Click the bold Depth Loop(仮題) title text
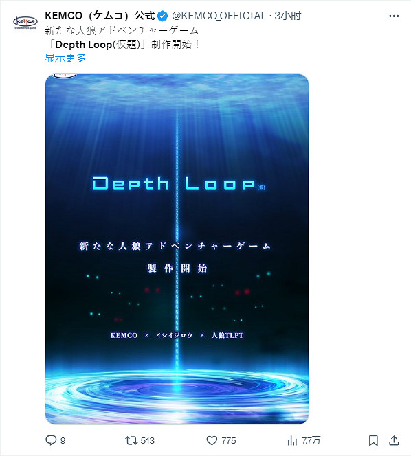This screenshot has width=411, height=456. pyautogui.click(x=98, y=45)
